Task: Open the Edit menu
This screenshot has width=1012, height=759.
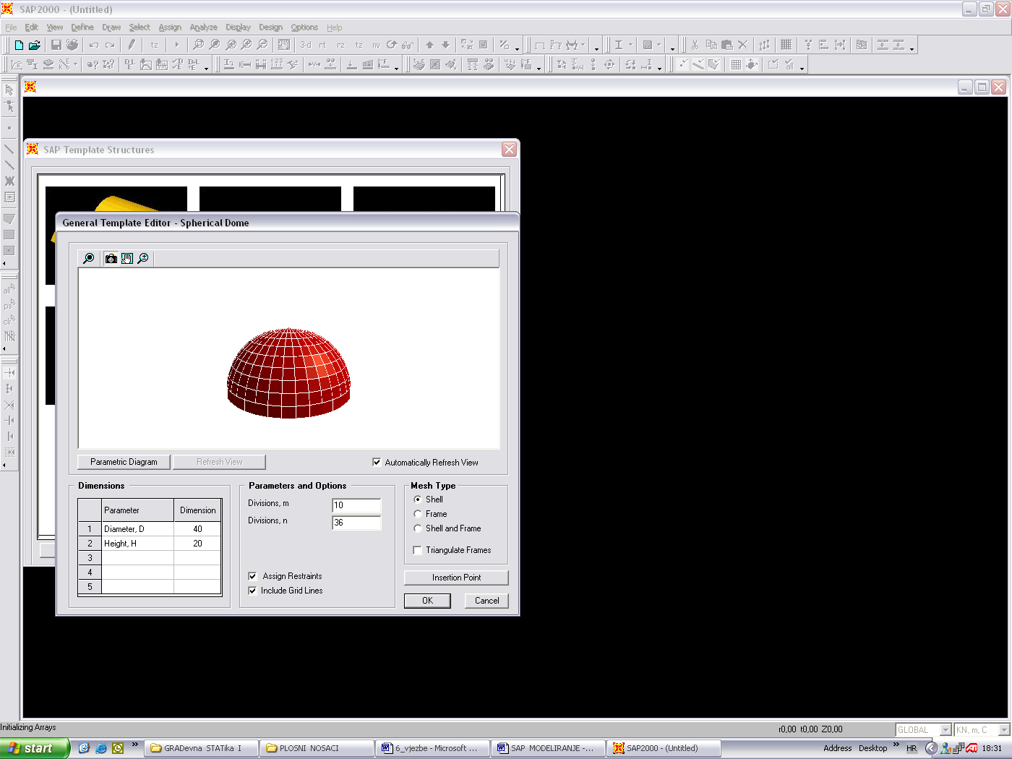Action: pyautogui.click(x=31, y=27)
